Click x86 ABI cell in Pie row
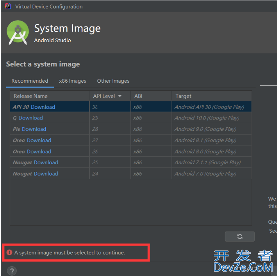 (151, 129)
